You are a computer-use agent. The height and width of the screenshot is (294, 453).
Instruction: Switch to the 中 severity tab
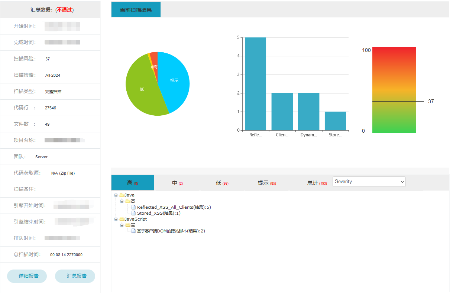(177, 183)
